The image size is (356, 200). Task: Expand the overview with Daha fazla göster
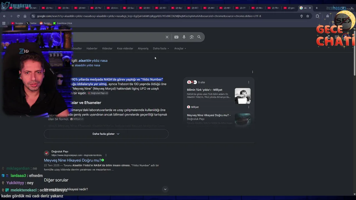106,134
